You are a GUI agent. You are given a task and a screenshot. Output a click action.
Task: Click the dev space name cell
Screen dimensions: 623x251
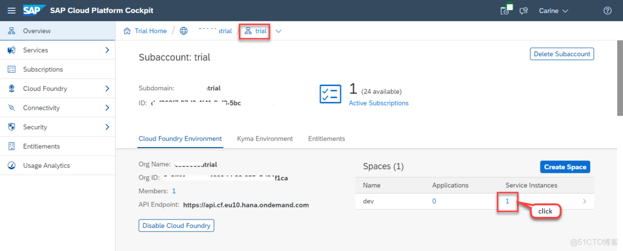[368, 201]
